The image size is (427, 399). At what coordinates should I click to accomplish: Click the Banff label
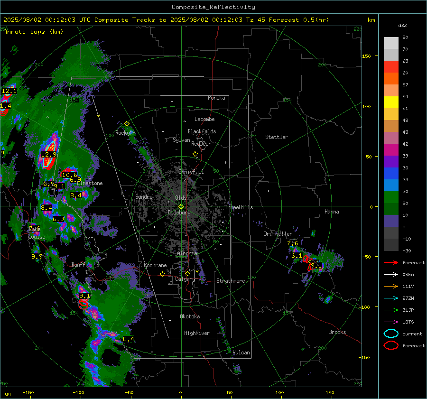click(x=78, y=264)
